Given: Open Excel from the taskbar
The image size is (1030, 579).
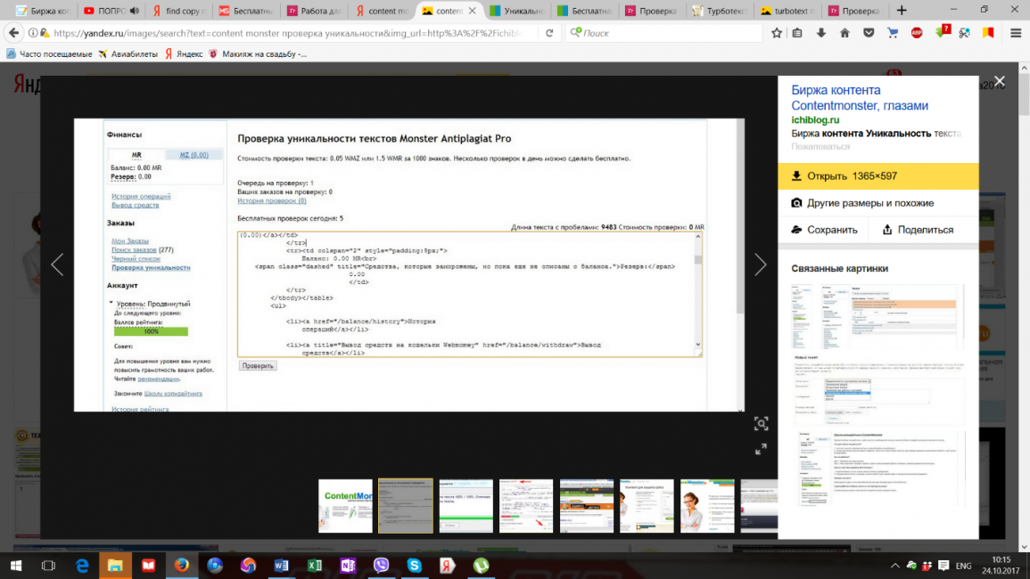Looking at the screenshot, I should [x=315, y=566].
